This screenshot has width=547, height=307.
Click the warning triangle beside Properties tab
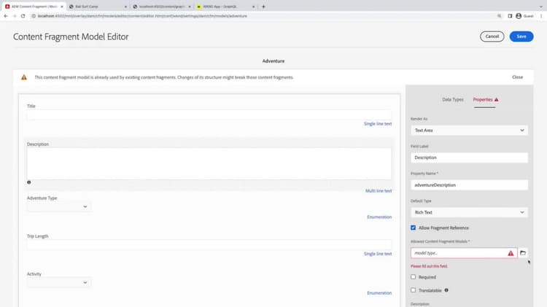coord(497,100)
